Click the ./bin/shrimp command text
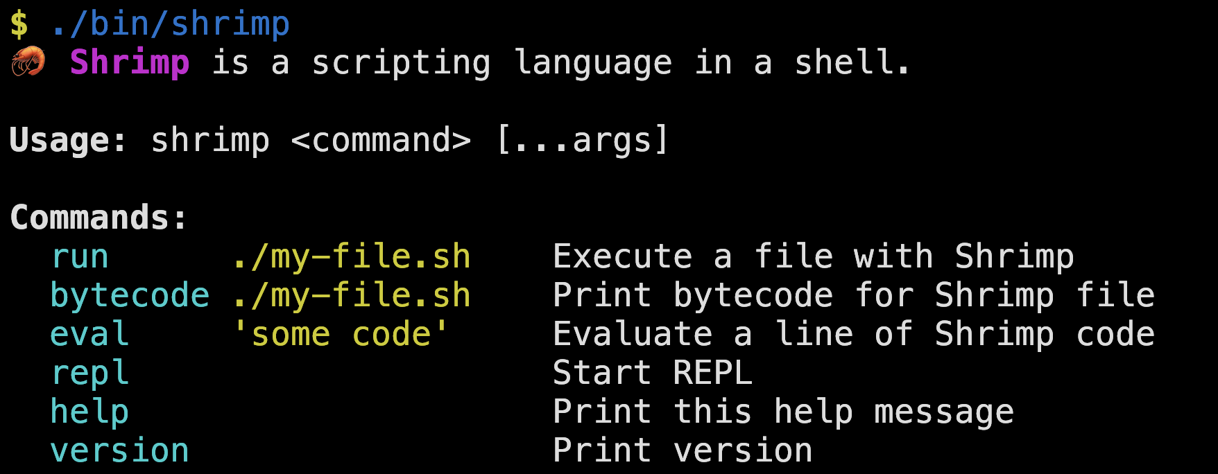This screenshot has width=1218, height=474. click(171, 25)
